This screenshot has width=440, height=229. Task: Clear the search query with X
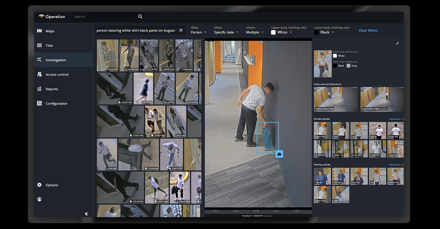tap(181, 30)
